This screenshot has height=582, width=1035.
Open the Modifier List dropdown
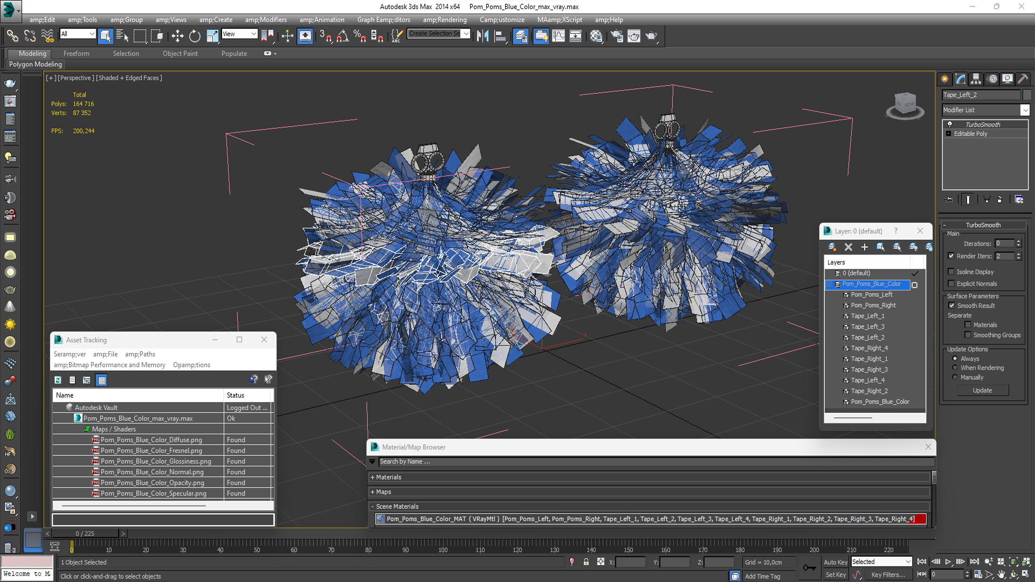coord(1025,110)
